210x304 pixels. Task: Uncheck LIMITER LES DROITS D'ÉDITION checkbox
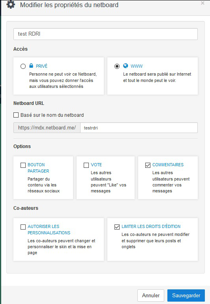click(117, 227)
